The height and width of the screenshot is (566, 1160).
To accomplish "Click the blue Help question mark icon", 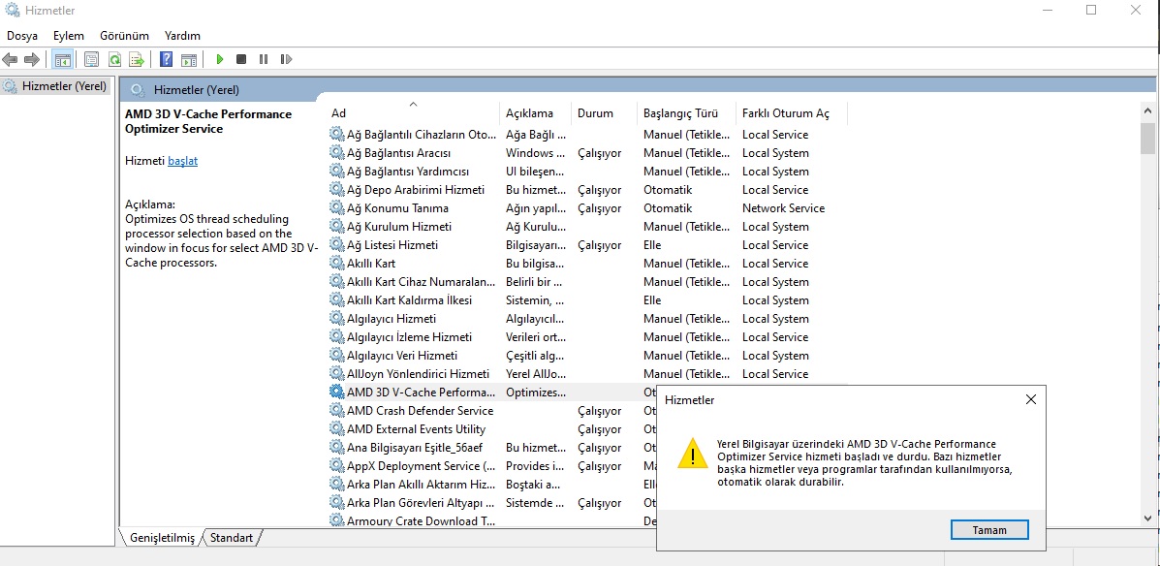I will point(167,59).
